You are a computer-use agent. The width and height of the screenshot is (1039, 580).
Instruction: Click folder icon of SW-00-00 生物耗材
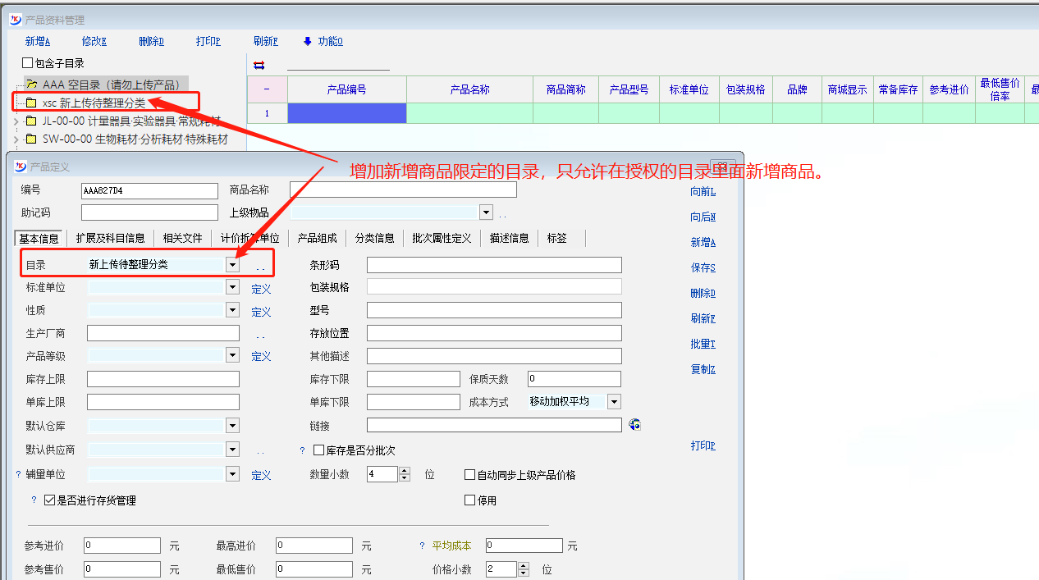[x=31, y=139]
